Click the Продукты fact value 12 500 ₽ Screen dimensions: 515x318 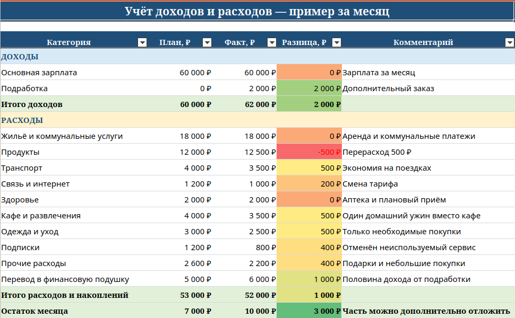point(244,152)
